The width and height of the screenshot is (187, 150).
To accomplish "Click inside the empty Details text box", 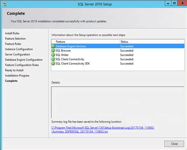I will click(118, 102).
